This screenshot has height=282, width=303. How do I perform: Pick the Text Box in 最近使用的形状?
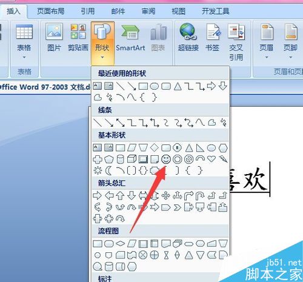click(x=98, y=86)
